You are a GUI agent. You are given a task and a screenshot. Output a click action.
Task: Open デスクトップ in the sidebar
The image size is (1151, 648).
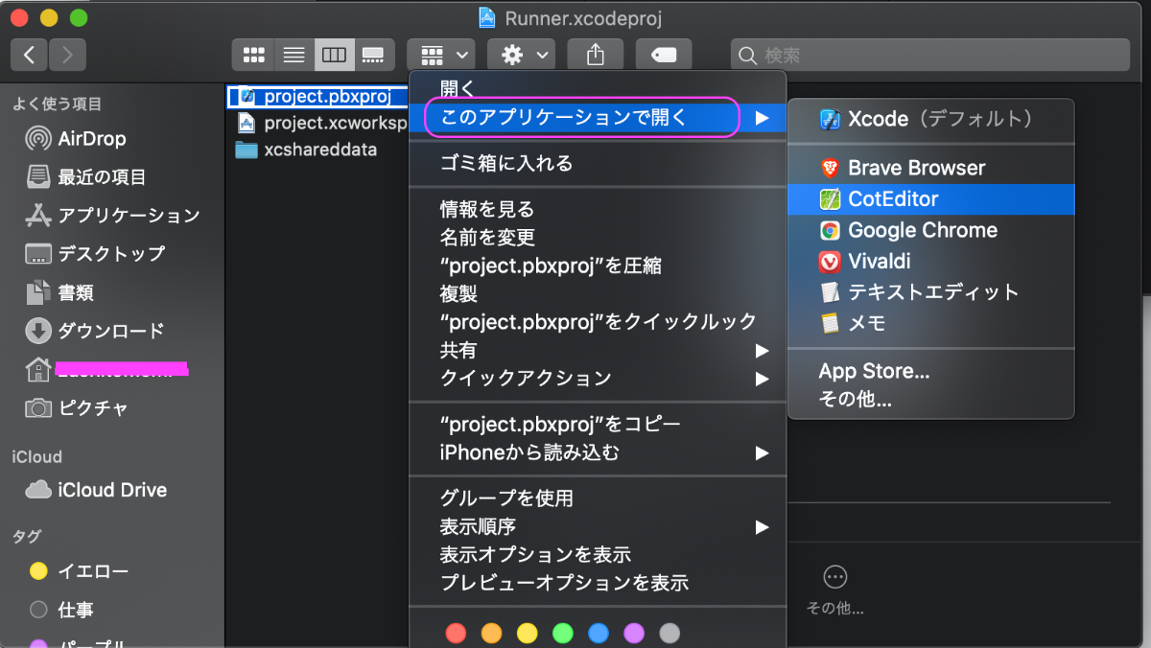coord(96,253)
